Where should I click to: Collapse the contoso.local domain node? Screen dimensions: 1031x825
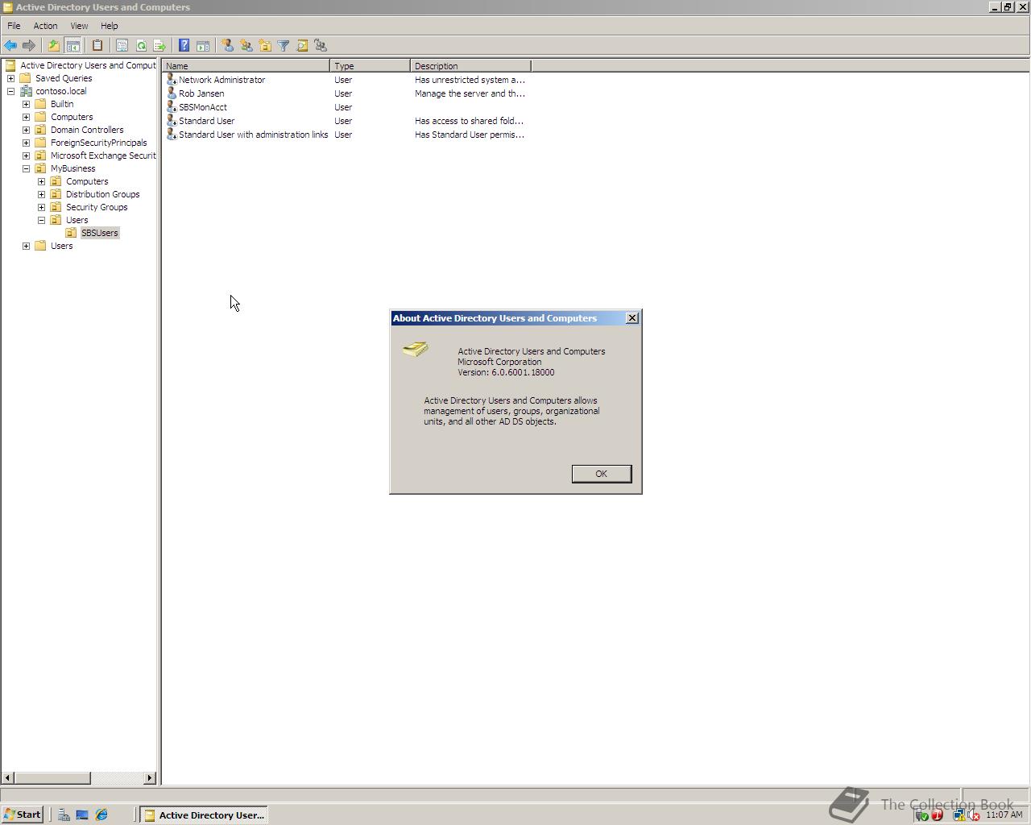(x=10, y=91)
